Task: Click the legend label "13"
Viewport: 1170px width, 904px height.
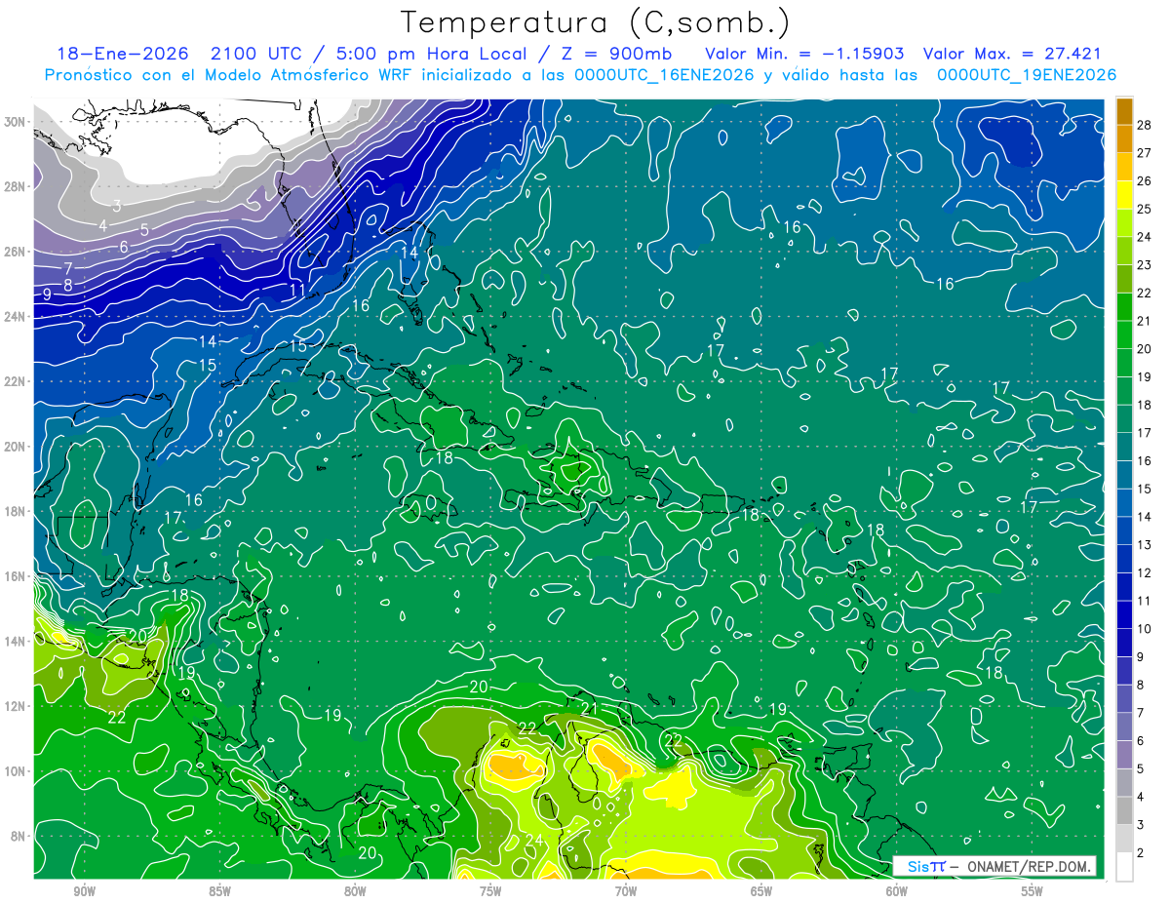Action: tap(1145, 544)
